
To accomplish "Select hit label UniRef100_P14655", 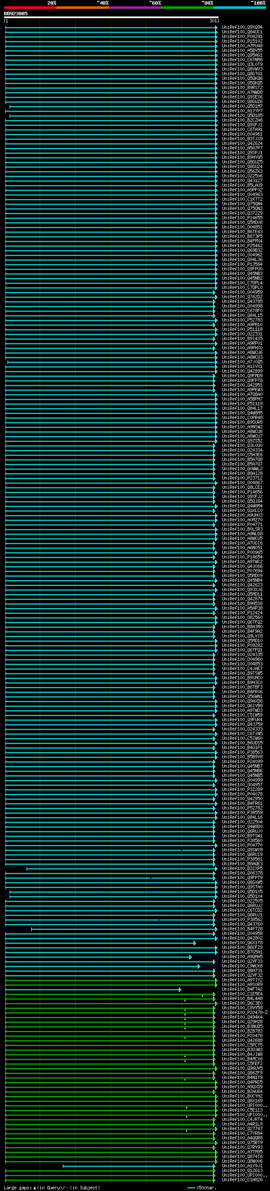I will 242,218.
